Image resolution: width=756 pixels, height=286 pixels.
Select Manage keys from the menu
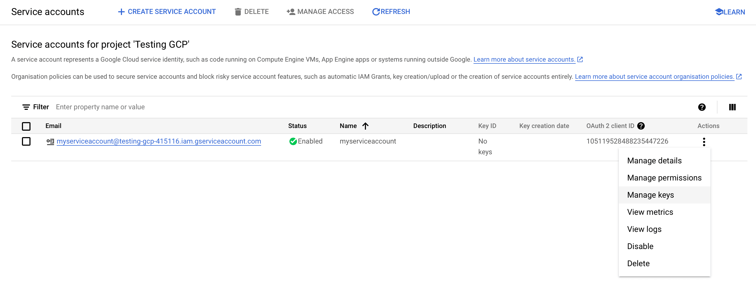click(650, 195)
